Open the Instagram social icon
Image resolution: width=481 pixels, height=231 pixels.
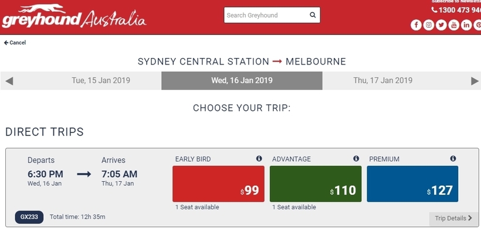429,25
